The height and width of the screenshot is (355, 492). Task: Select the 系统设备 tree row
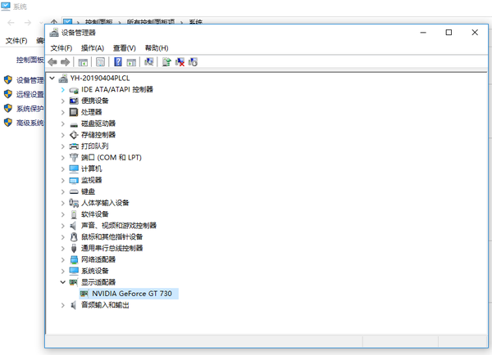(95, 271)
